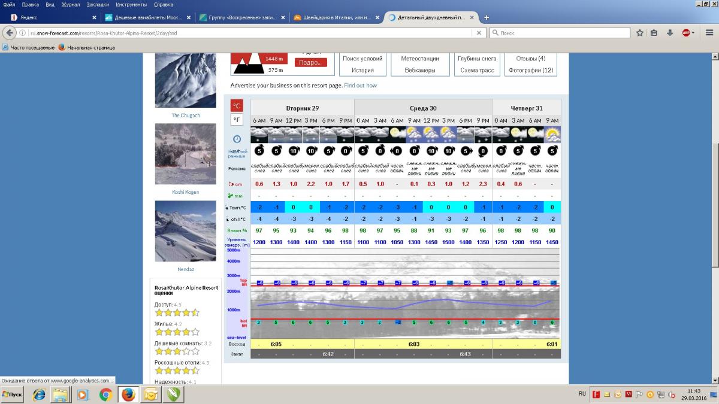Open the Вид menu

tap(50, 4)
